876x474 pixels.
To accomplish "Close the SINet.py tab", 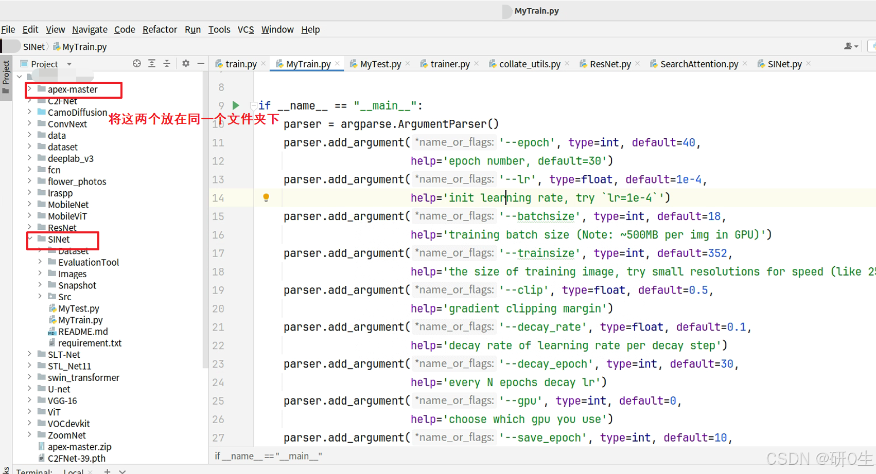I will tap(809, 63).
